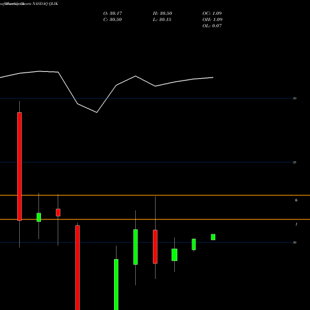Select the rightmost small green candle
This screenshot has height=310, width=310.
click(x=213, y=237)
